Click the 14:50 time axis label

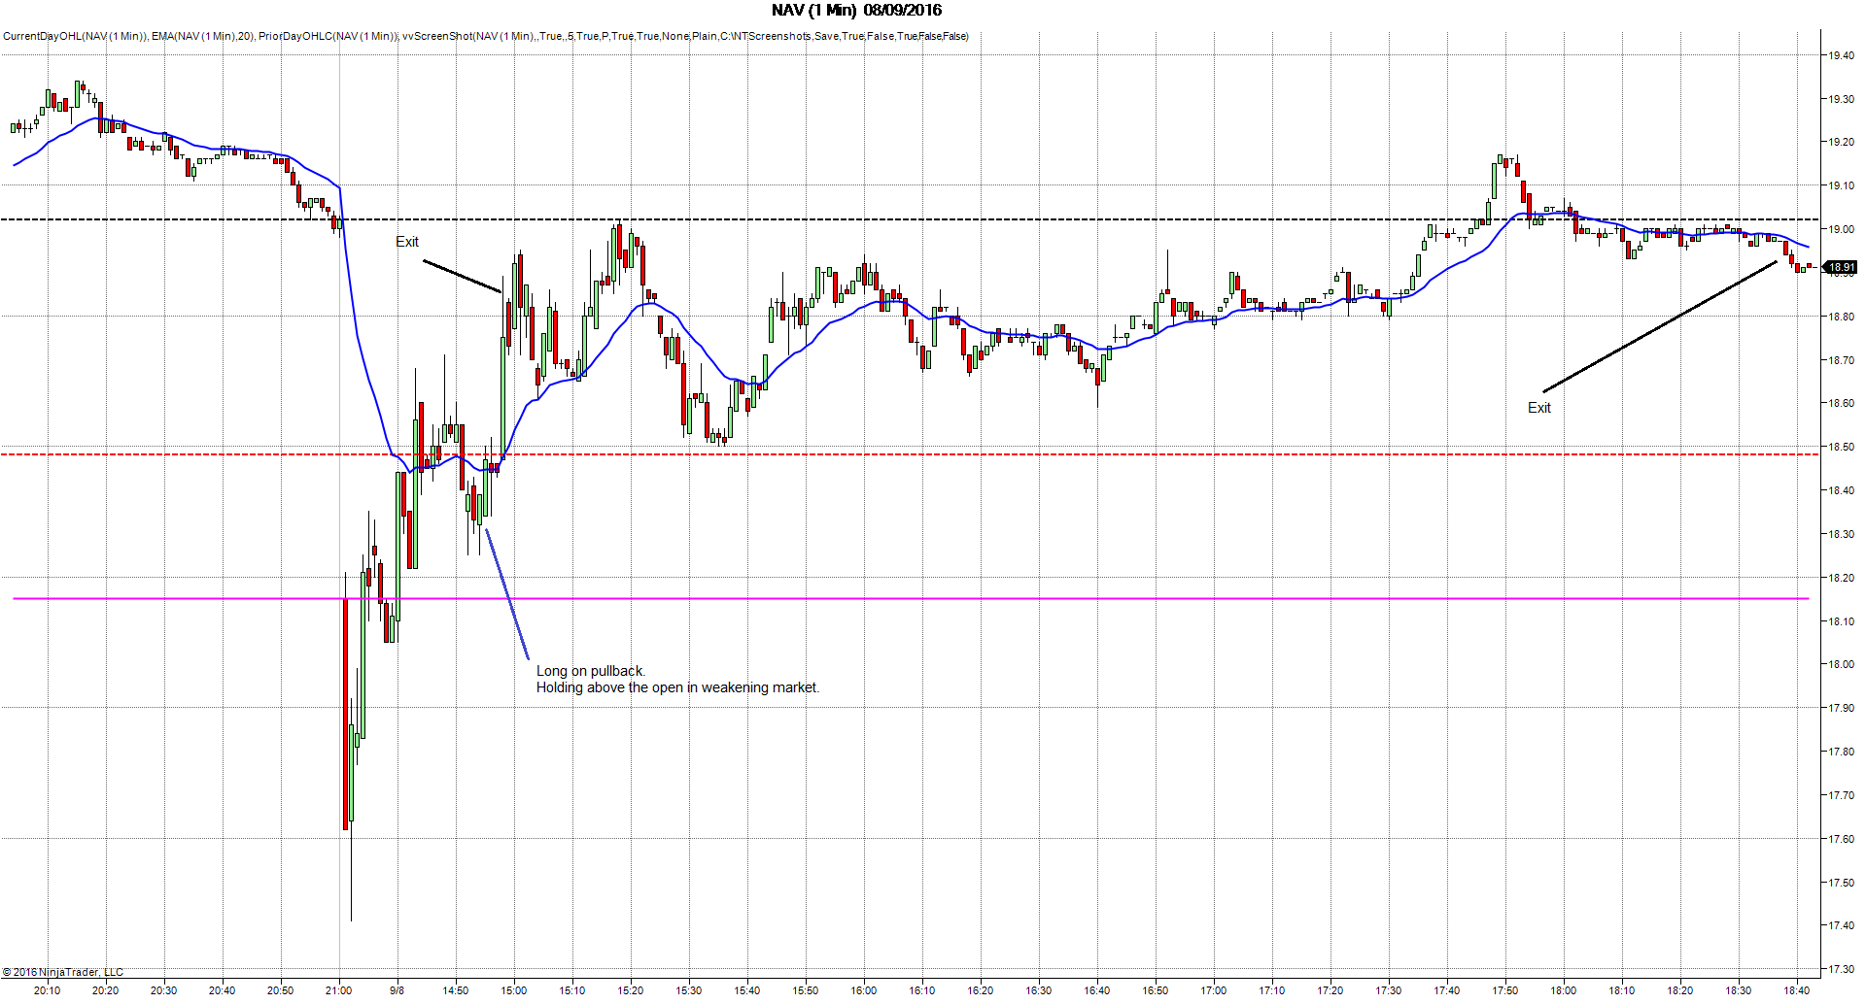point(455,990)
